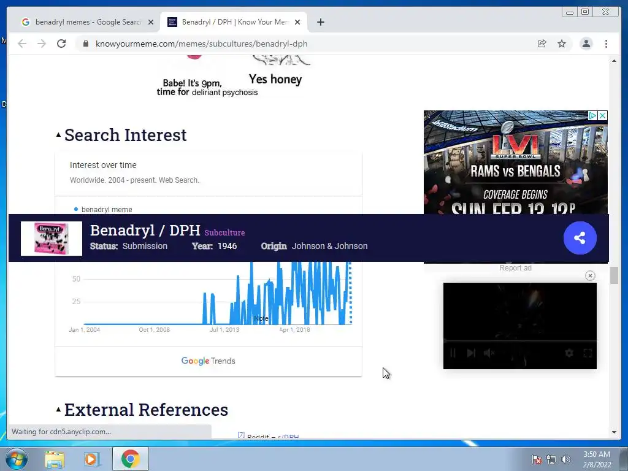Click the Johnson & Johnson origin text
Image resolution: width=628 pixels, height=471 pixels.
(x=329, y=246)
